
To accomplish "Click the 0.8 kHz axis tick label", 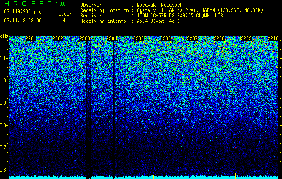I will click(x=4, y=125).
